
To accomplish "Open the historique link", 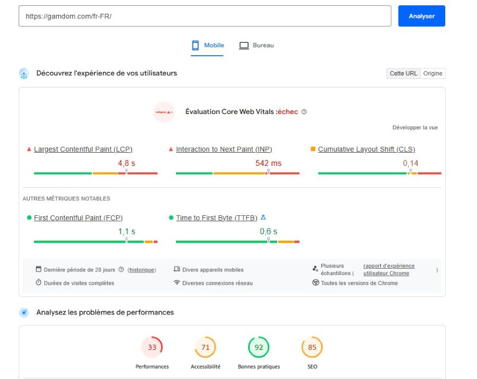I will click(142, 270).
